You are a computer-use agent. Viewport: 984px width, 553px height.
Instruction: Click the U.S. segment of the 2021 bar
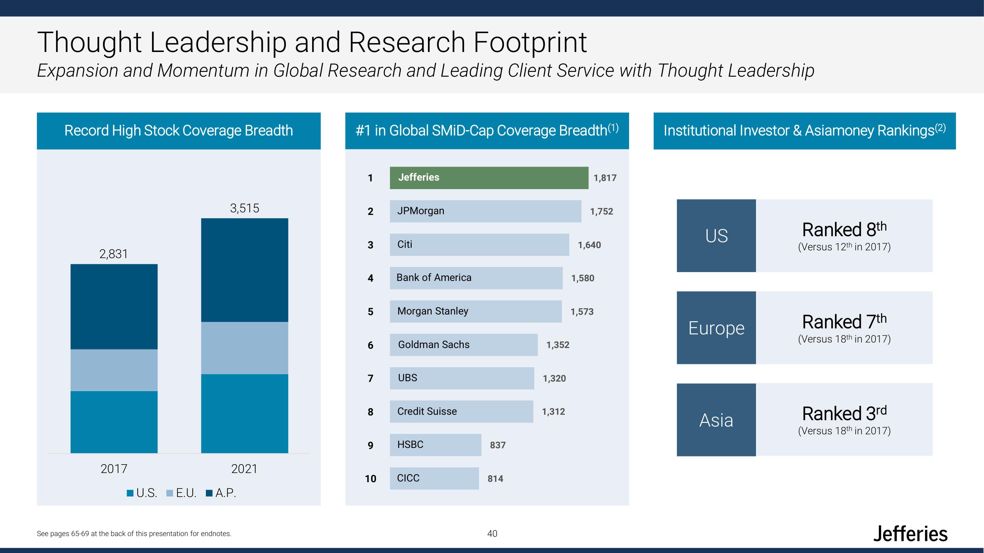click(x=245, y=414)
